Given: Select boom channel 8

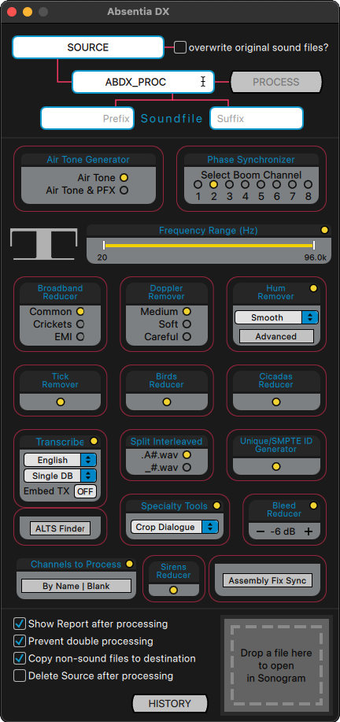Looking at the screenshot, I should pos(309,185).
